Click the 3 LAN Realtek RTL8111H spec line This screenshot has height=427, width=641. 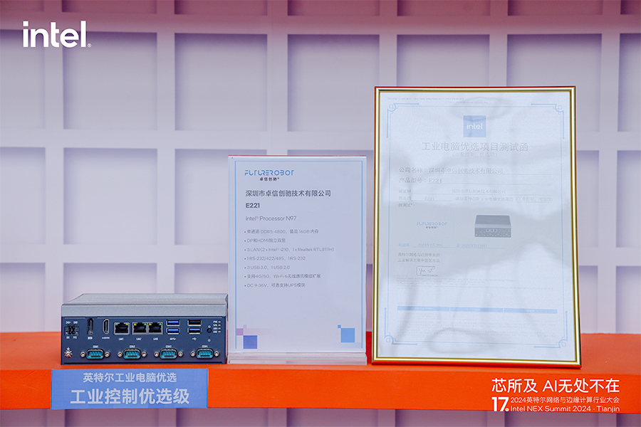289,249
